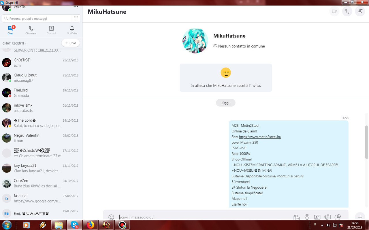
Task: Open the dial pad beside search
Action: (x=76, y=18)
